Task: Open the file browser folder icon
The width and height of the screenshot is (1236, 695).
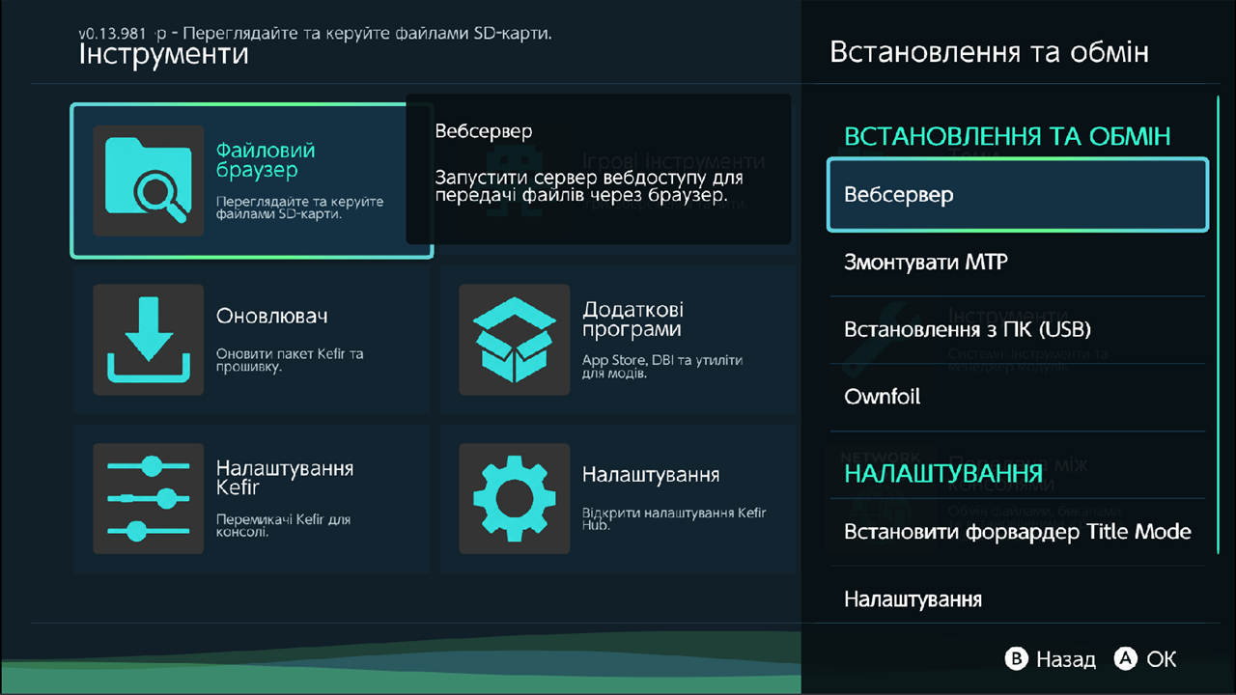Action: [x=148, y=181]
